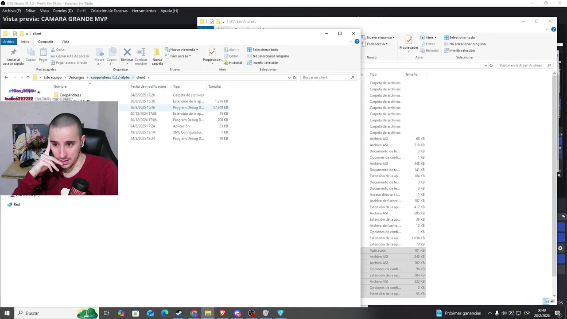Open Archivo (F) menu in OBS
Viewport: 567px width, 319px height.
tap(12, 11)
